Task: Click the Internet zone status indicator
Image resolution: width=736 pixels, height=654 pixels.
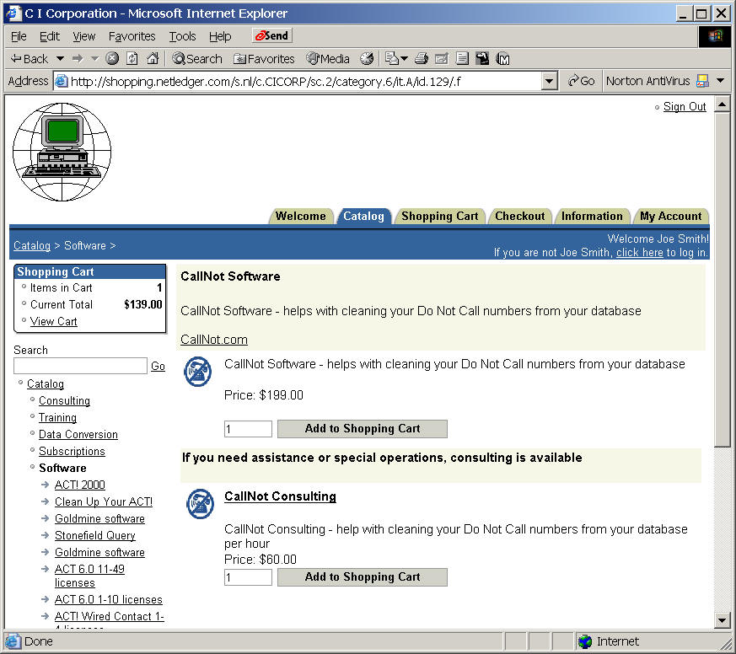Action: point(609,641)
